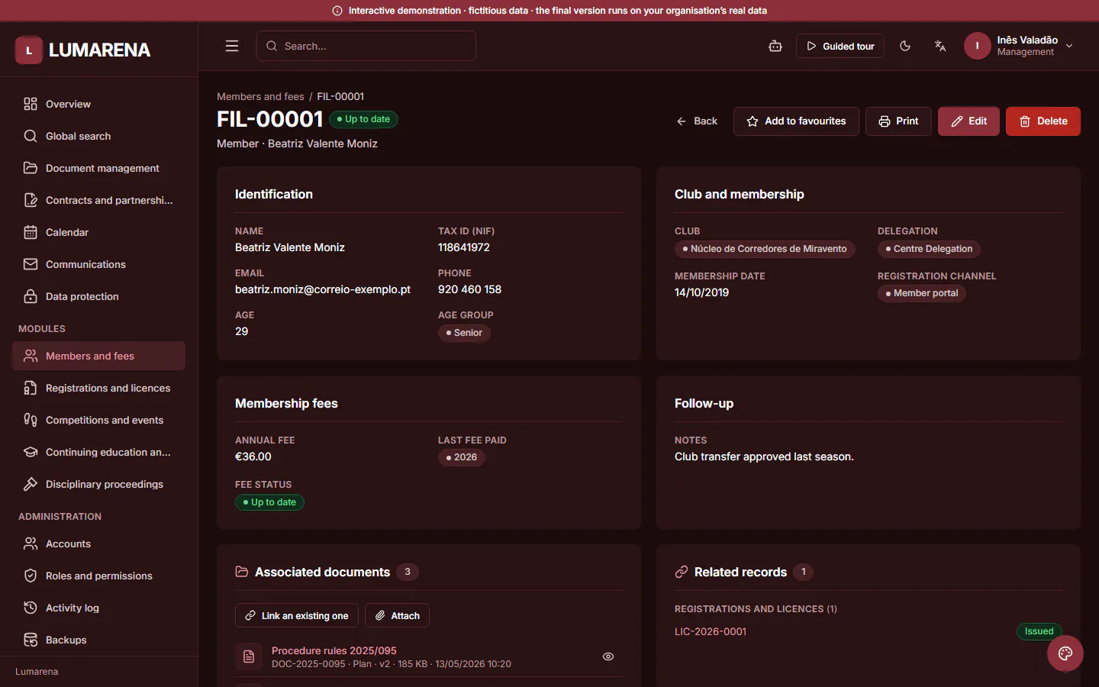Open Data protection section
This screenshot has height=687, width=1099.
(98, 296)
